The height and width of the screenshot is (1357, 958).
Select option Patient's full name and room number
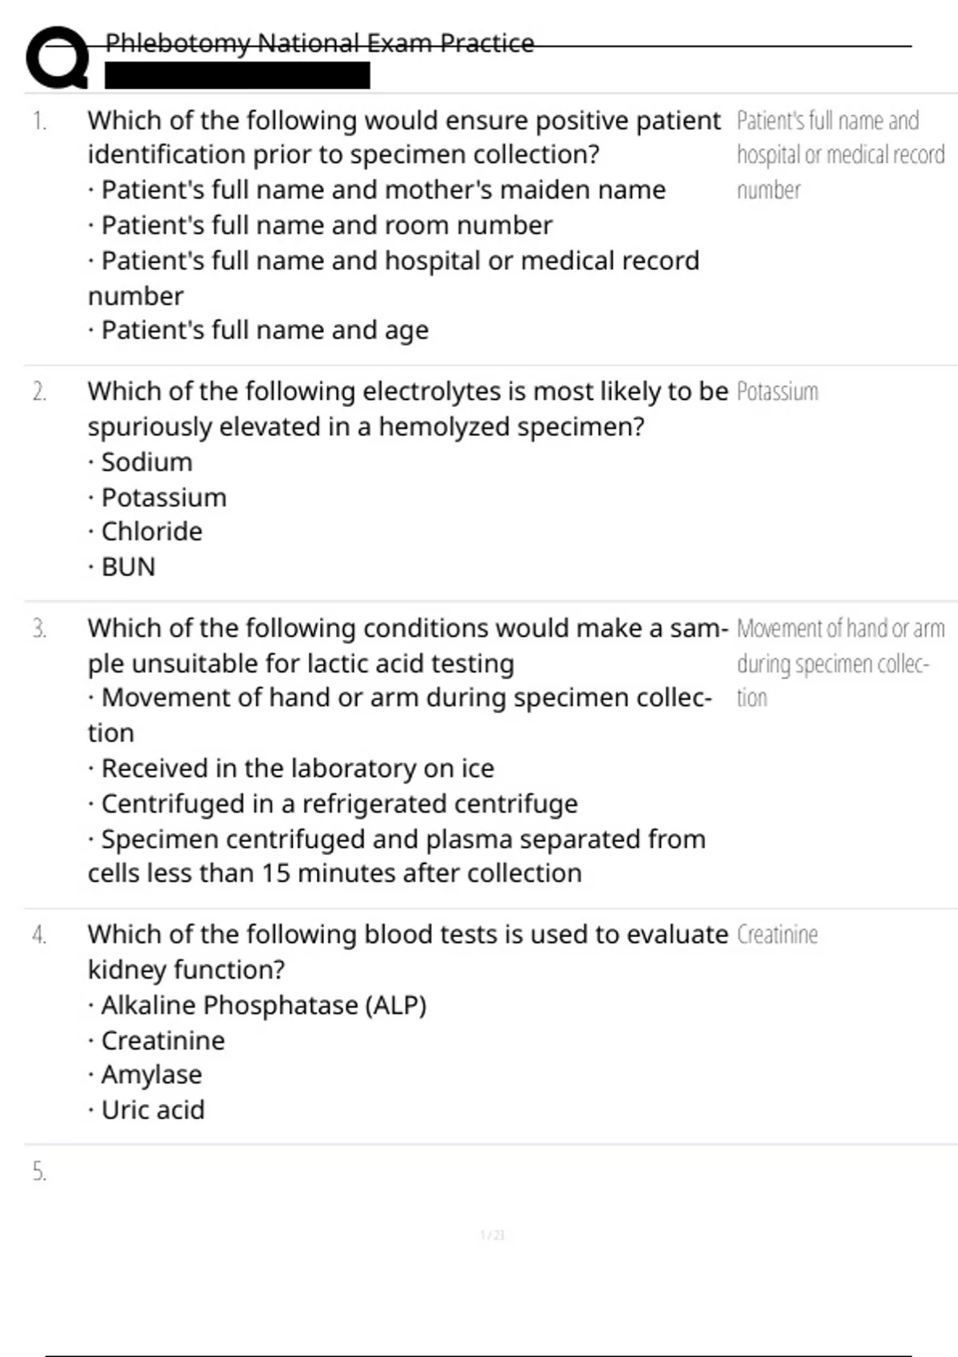[327, 225]
